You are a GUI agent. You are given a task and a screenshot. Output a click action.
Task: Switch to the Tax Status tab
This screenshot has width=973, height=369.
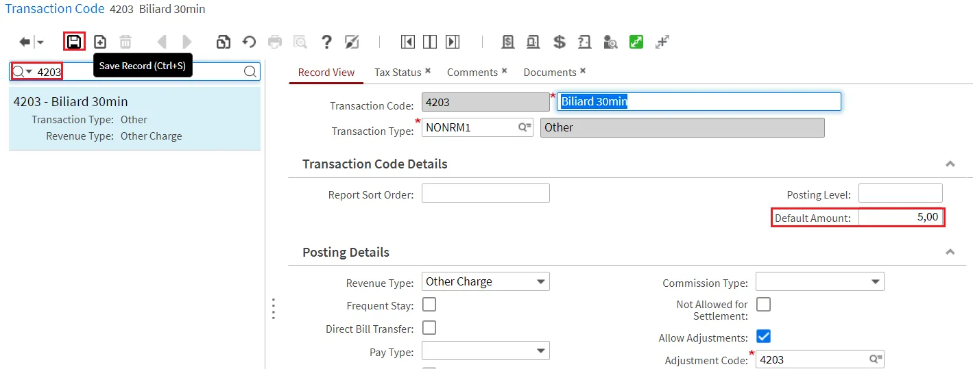point(398,73)
